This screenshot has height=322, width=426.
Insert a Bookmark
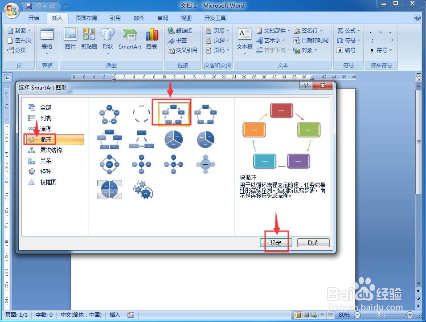(177, 41)
